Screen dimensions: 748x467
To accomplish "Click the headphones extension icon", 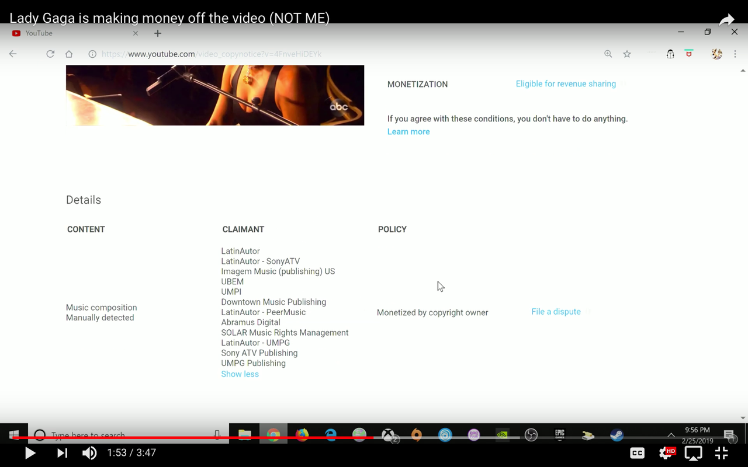I will click(x=670, y=54).
